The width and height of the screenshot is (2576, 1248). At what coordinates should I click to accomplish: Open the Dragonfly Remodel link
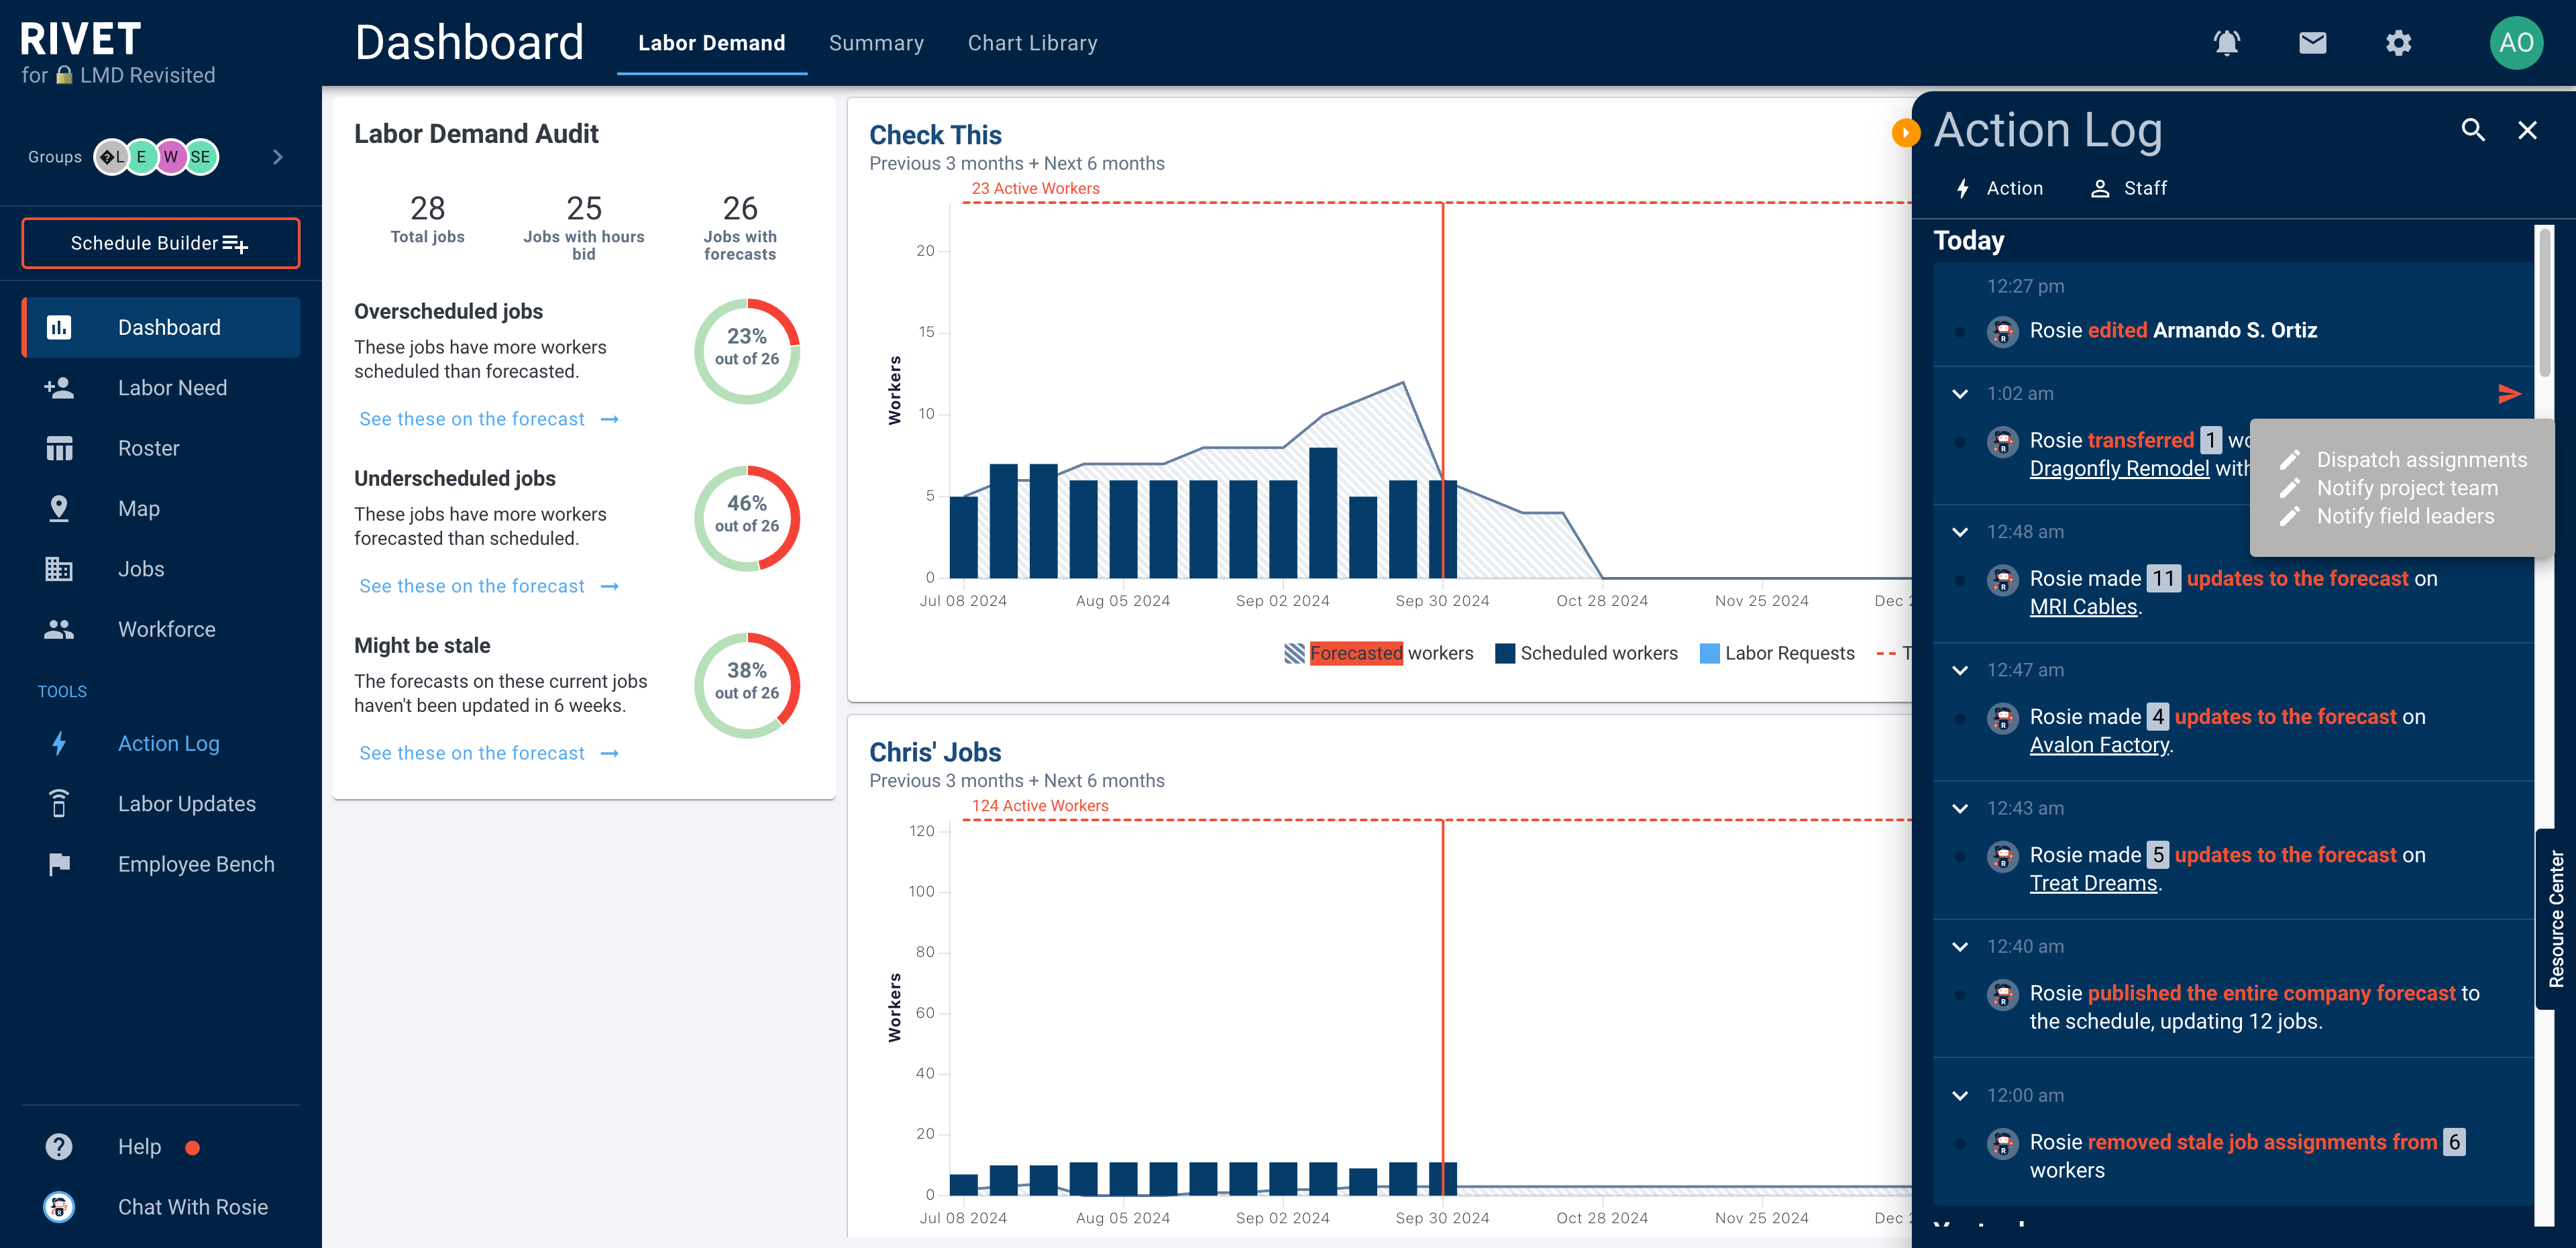tap(2119, 468)
